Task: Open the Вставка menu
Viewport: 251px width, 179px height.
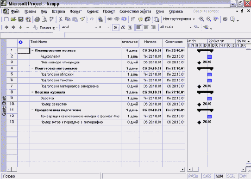Action: 58,12
